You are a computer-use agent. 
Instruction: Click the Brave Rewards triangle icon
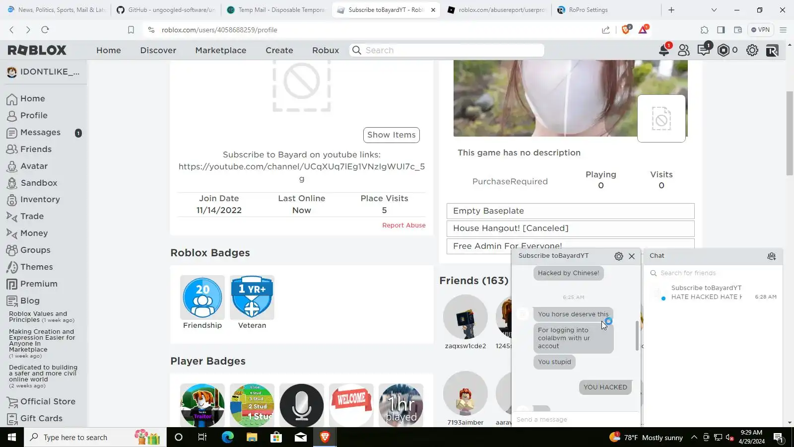coord(643,30)
